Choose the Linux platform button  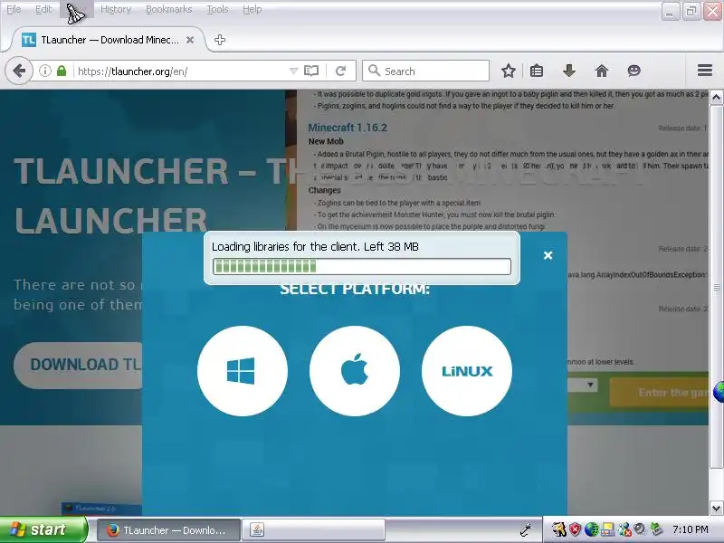coord(467,371)
